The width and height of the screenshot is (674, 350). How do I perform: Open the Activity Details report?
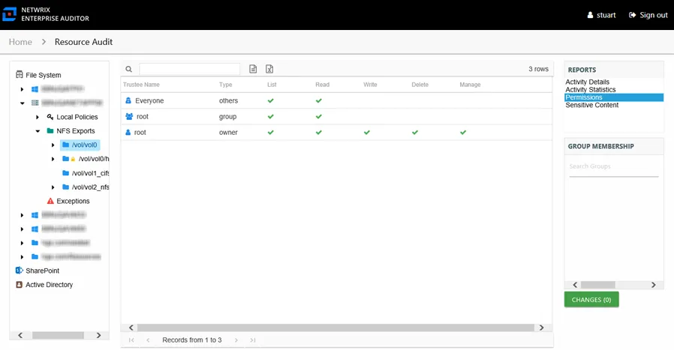pos(587,82)
